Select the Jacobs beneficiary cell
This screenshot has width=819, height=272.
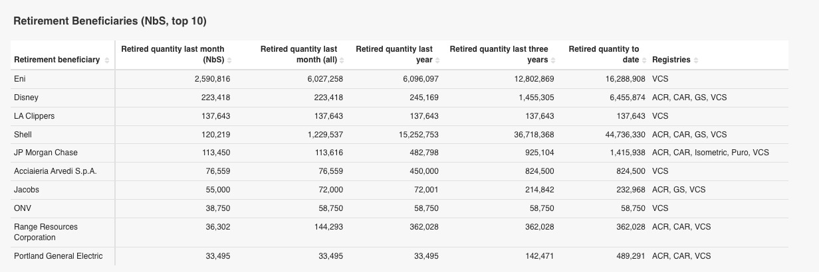point(27,190)
